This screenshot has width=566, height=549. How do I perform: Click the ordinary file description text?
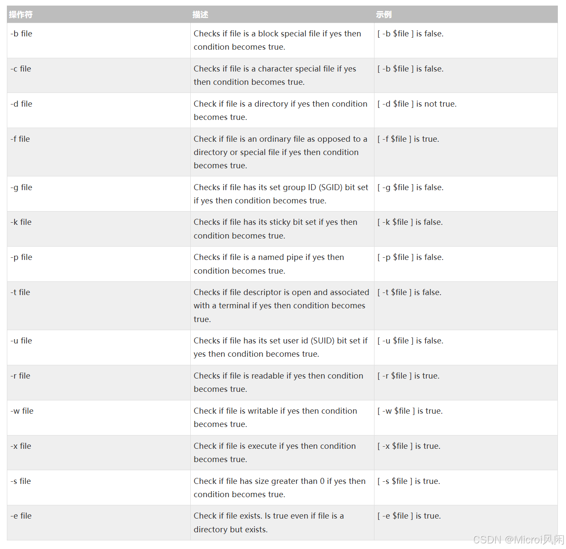pyautogui.click(x=280, y=152)
